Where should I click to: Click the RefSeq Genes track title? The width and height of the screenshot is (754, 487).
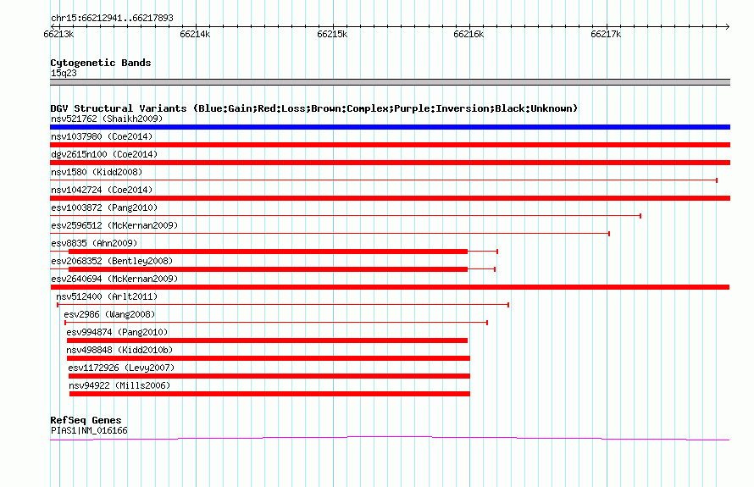click(x=86, y=420)
